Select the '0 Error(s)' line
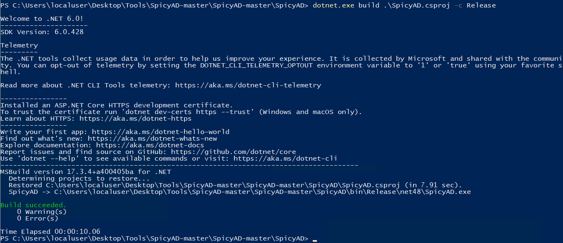Image resolution: width=563 pixels, height=243 pixels. [x=37, y=218]
